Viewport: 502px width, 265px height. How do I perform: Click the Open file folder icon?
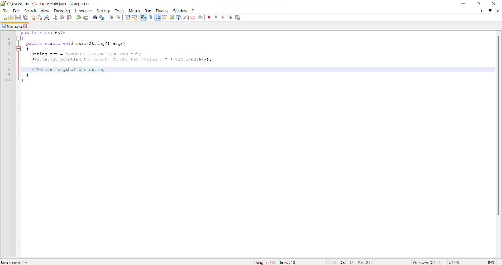11,18
